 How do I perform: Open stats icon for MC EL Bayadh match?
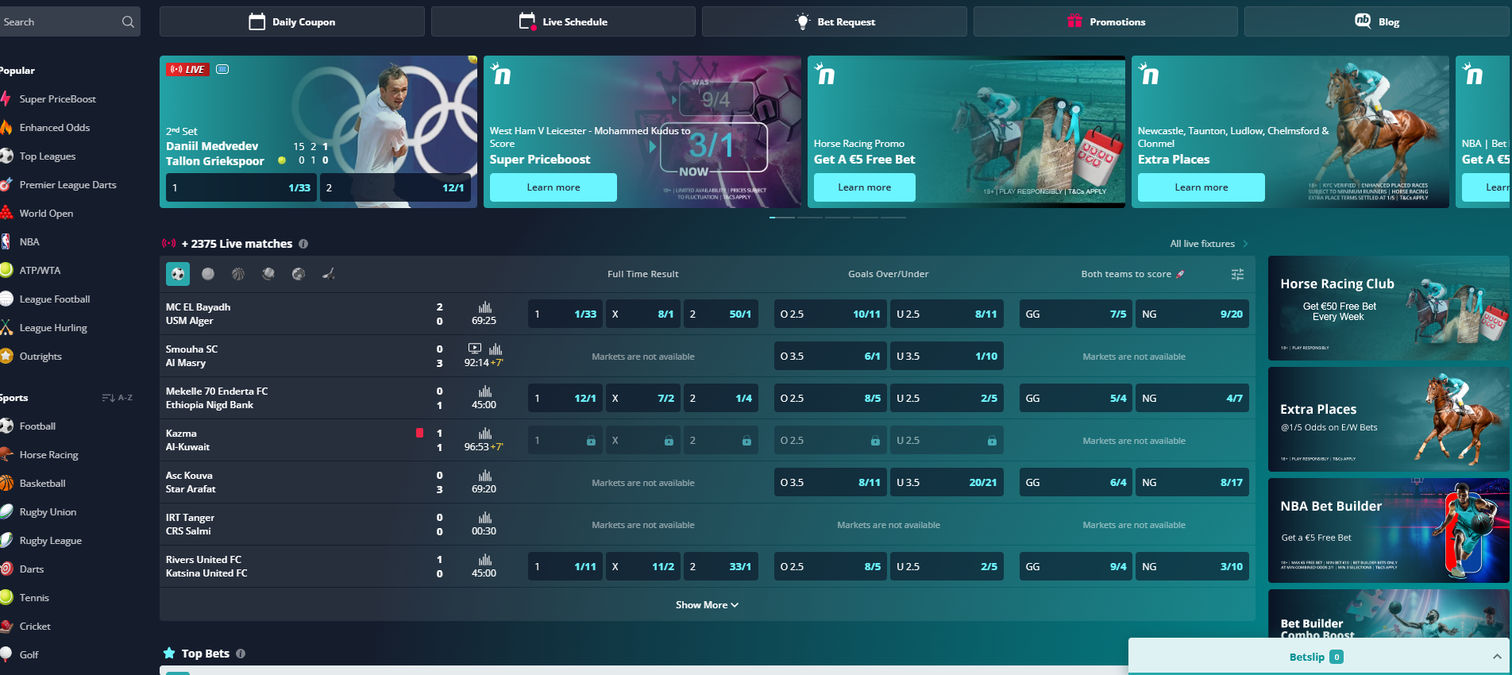pyautogui.click(x=484, y=307)
